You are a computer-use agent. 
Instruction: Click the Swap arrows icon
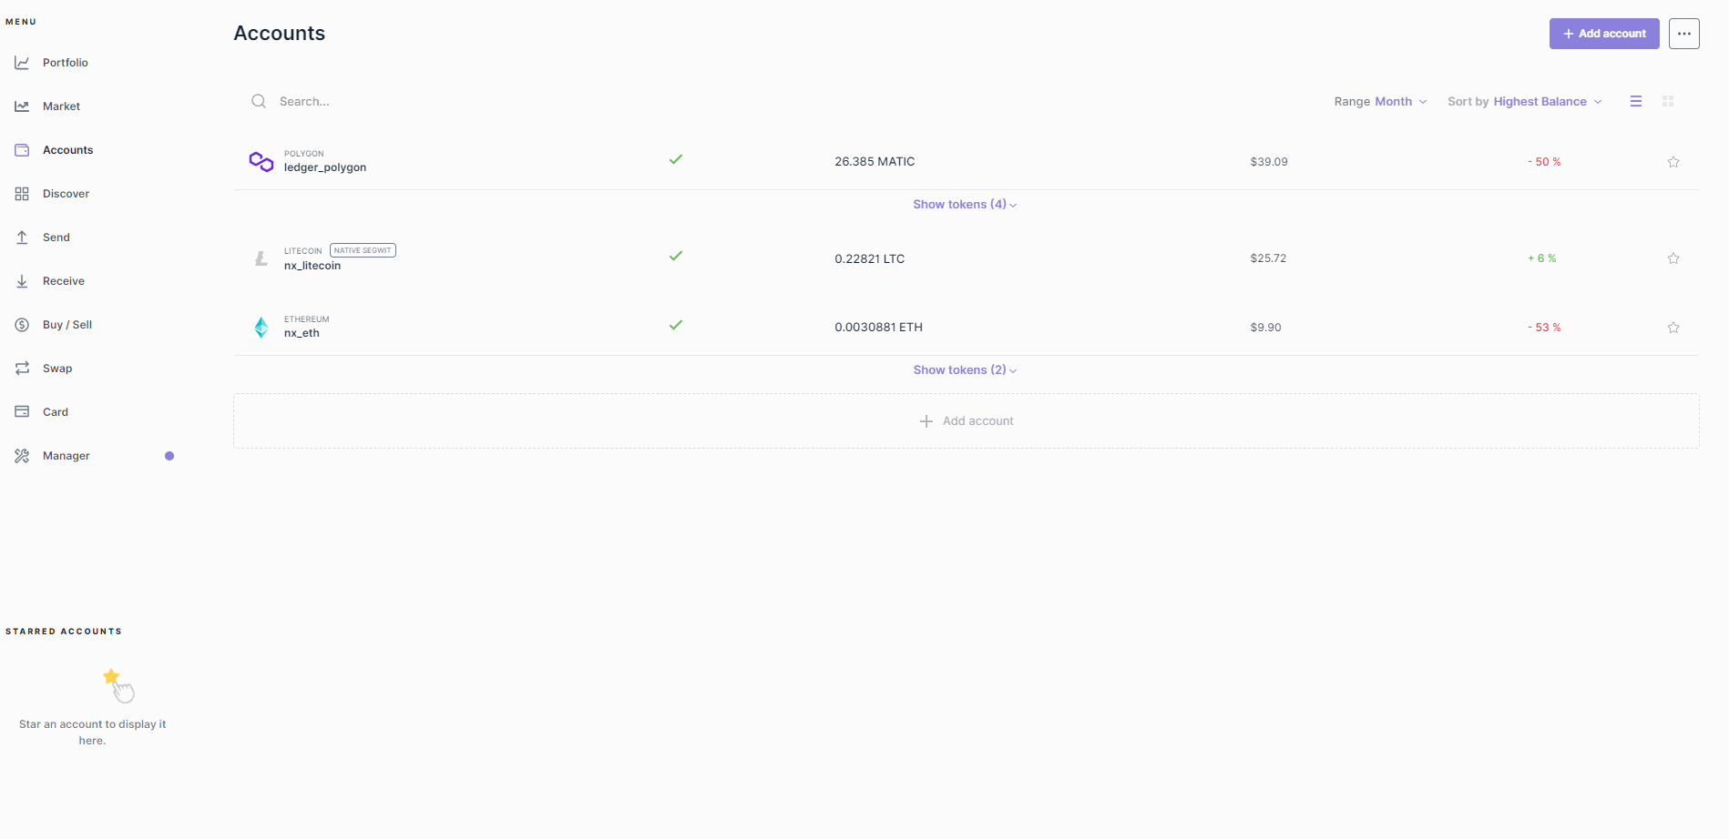coord(22,369)
